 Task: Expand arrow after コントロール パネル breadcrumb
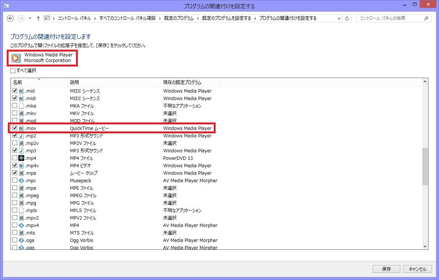95,18
